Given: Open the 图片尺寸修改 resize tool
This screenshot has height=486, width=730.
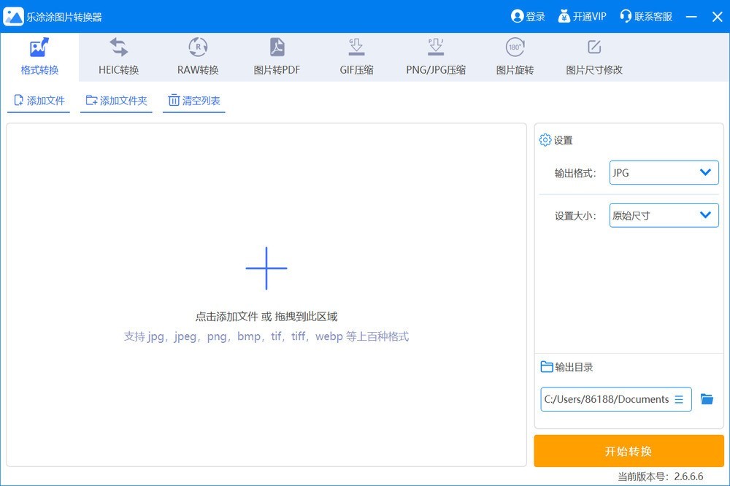Looking at the screenshot, I should point(594,57).
